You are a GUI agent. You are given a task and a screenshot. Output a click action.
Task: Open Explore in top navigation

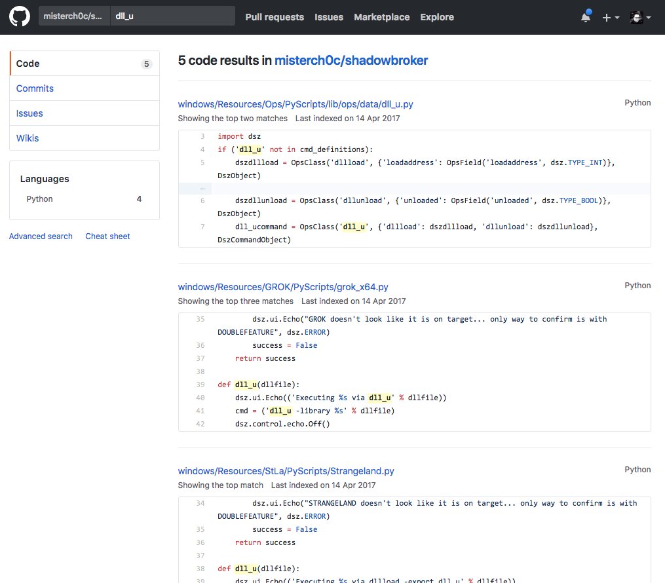coord(437,17)
